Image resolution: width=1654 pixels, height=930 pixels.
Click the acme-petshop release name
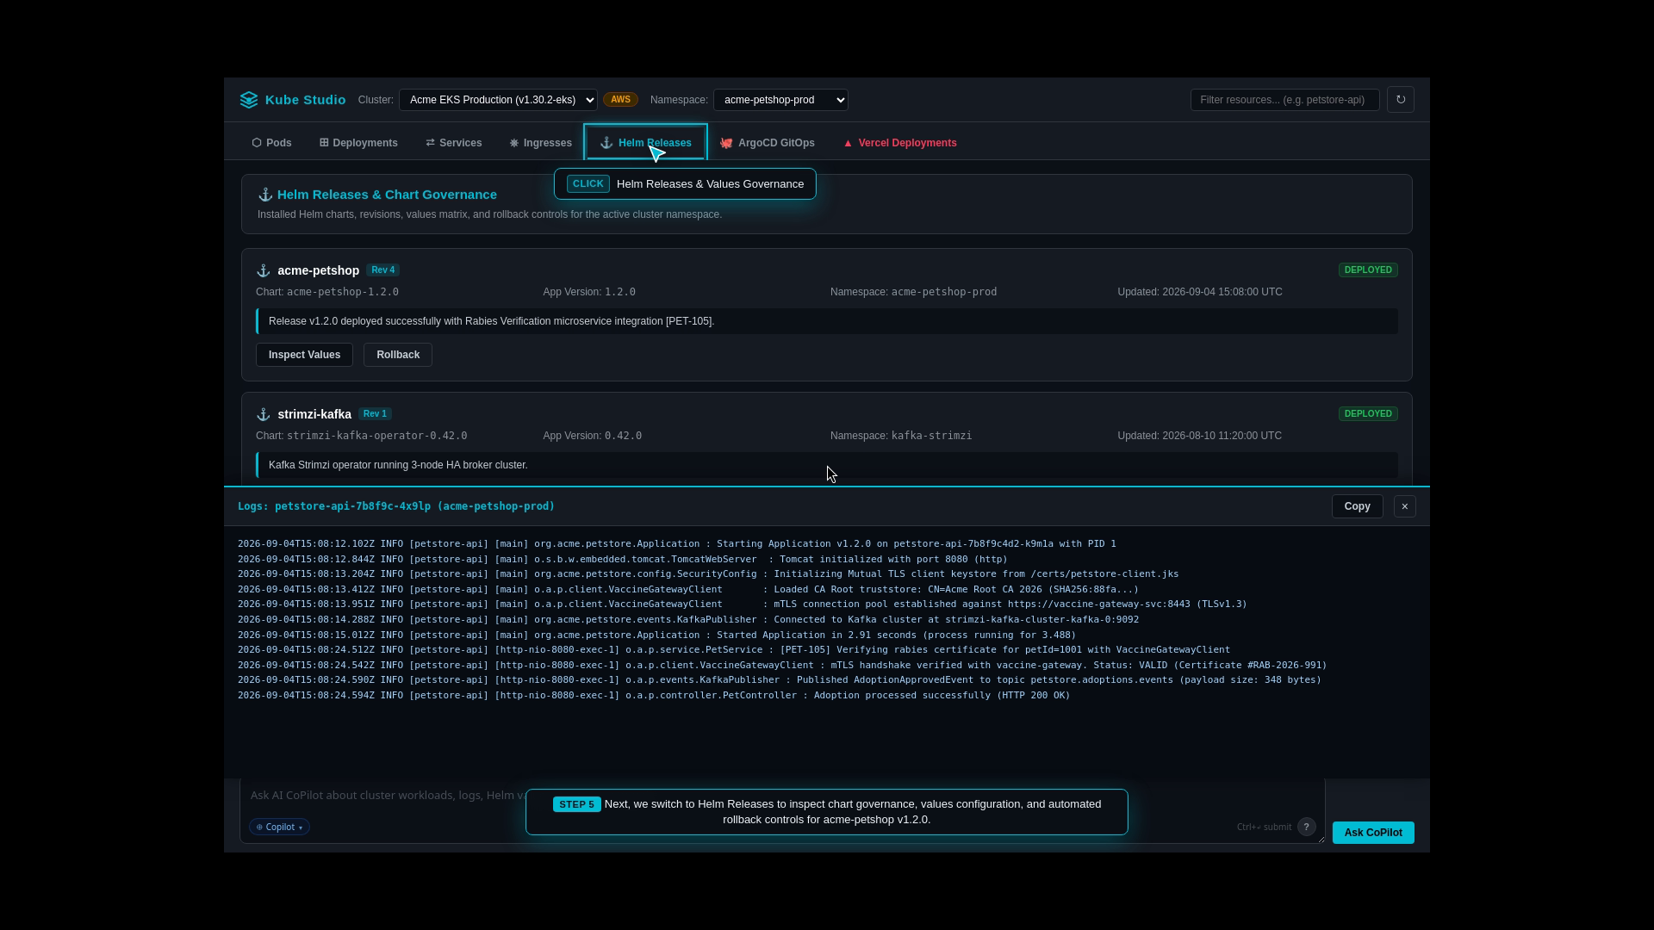318,270
